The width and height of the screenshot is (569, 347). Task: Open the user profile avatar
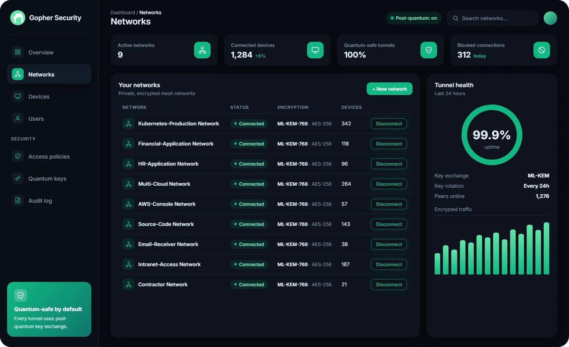click(550, 18)
